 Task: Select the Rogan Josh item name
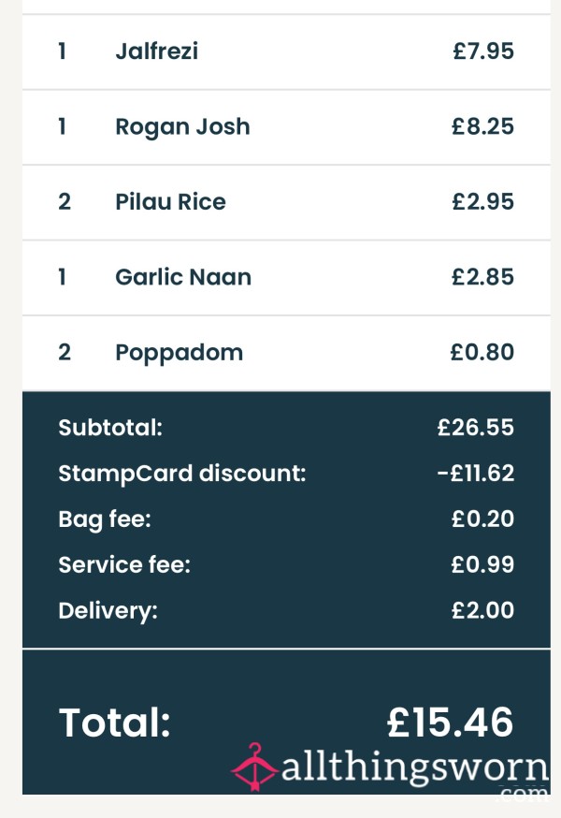pyautogui.click(x=182, y=126)
